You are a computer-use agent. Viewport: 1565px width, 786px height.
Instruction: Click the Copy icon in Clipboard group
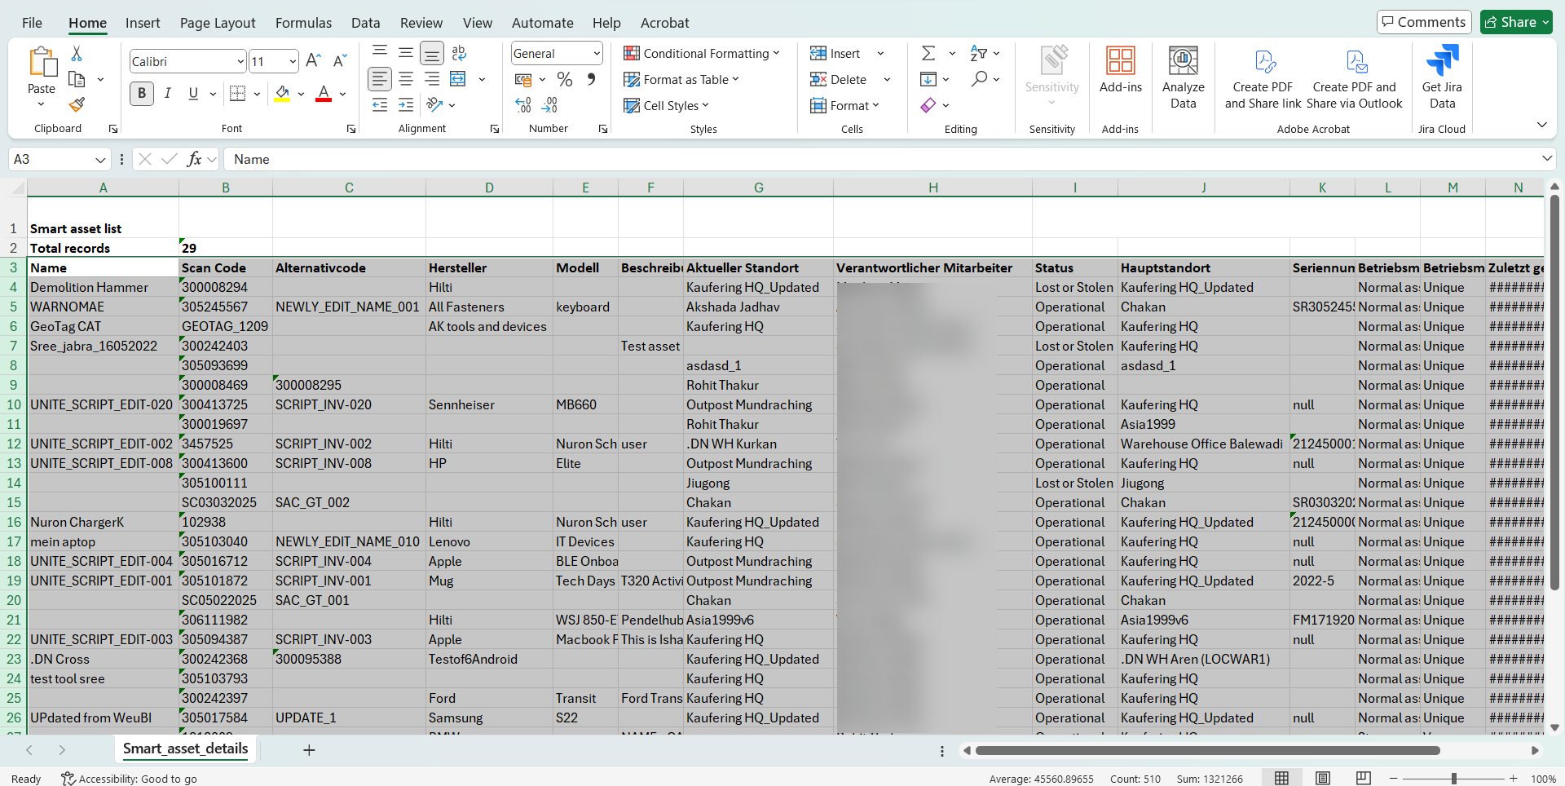77,79
